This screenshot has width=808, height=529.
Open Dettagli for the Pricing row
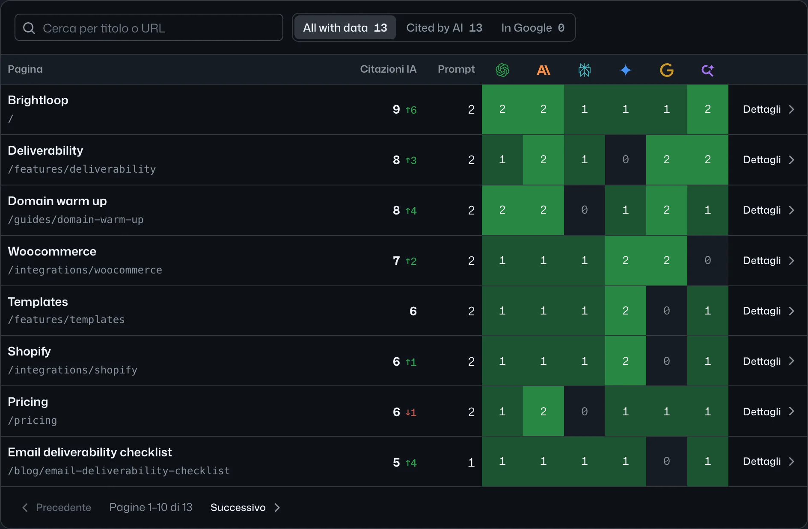(x=769, y=412)
